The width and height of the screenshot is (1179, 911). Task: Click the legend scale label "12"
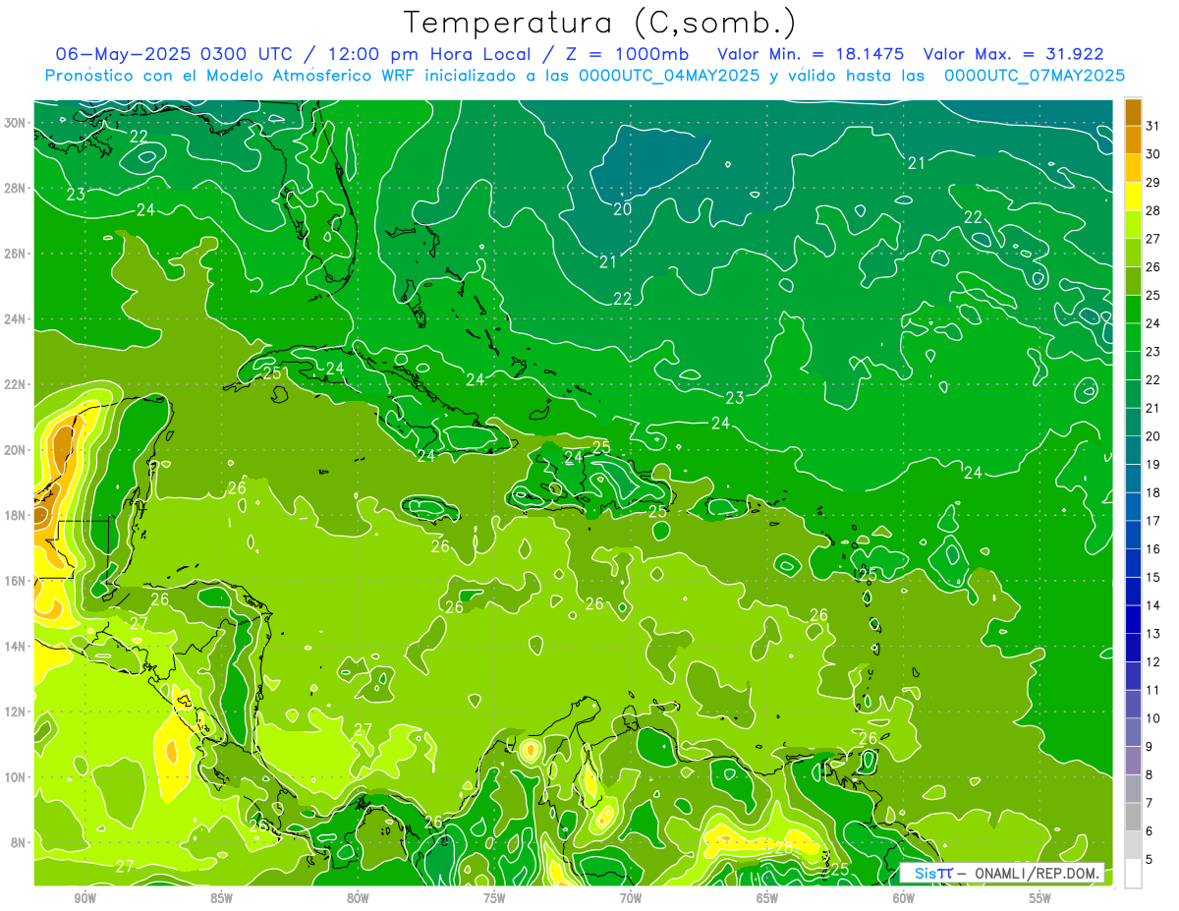click(1152, 661)
